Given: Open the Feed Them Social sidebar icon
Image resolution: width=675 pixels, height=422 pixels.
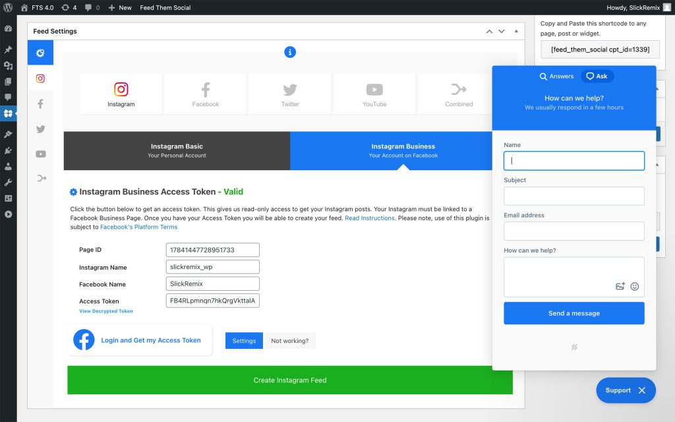Looking at the screenshot, I should coord(8,113).
